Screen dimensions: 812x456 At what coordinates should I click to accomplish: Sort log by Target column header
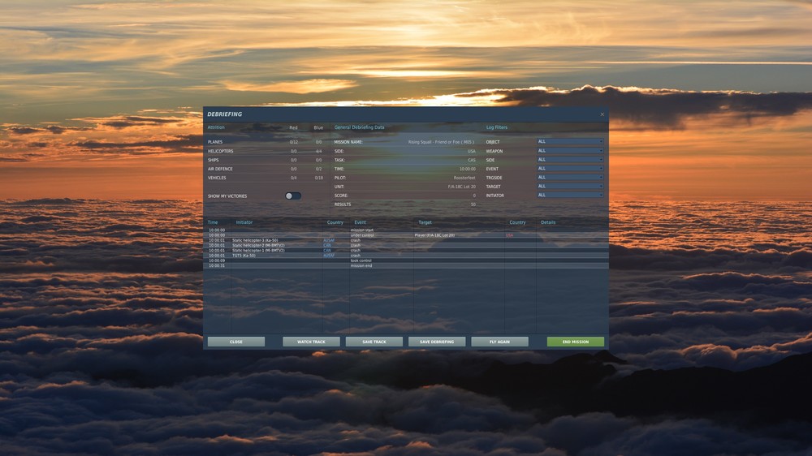[425, 222]
